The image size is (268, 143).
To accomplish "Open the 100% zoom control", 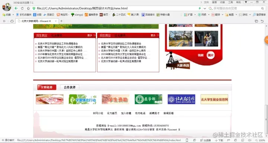I will [x=261, y=140].
